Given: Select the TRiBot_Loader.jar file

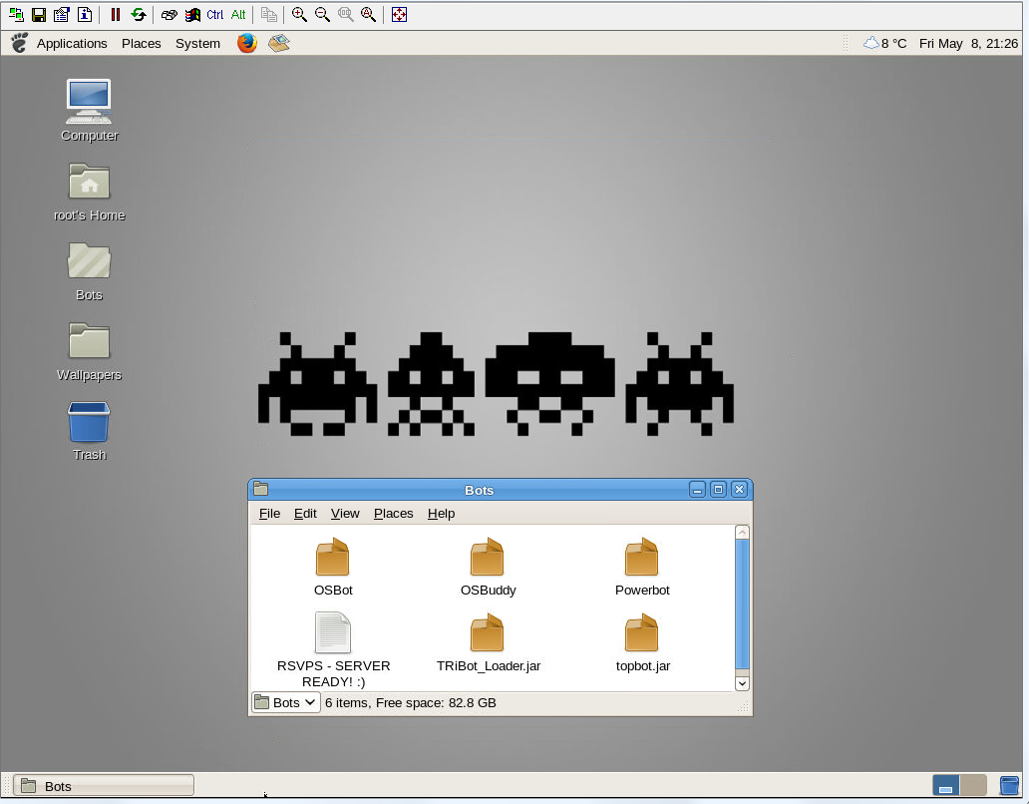Looking at the screenshot, I should (488, 643).
